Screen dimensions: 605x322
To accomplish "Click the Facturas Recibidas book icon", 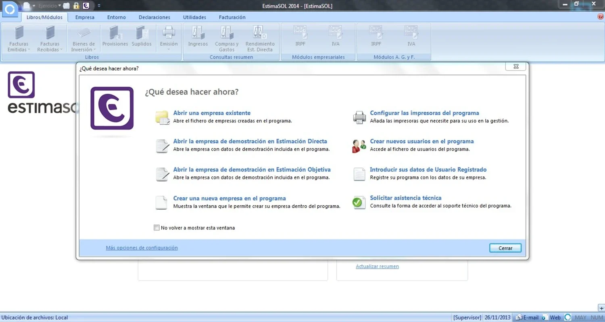I will [x=50, y=32].
